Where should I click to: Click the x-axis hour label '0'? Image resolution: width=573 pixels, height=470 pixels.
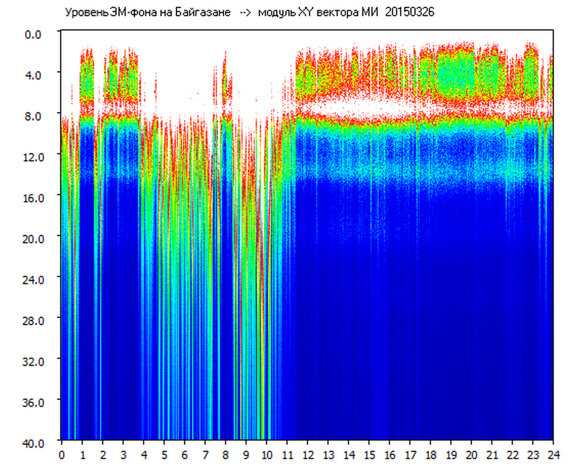pyautogui.click(x=61, y=455)
